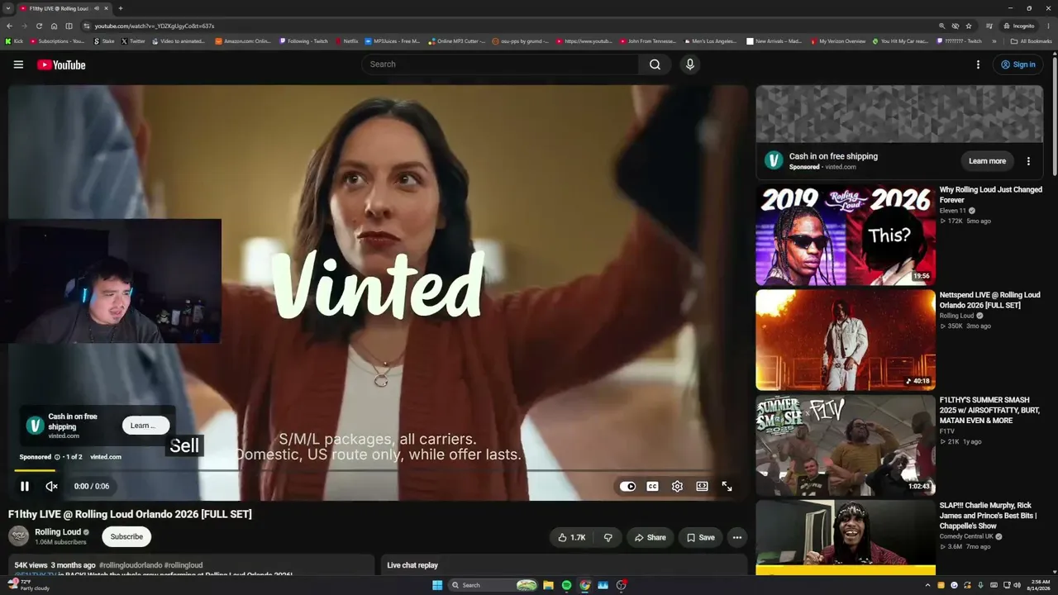Screen dimensions: 1058x595
Task: Open Windows Start menu
Action: click(437, 585)
